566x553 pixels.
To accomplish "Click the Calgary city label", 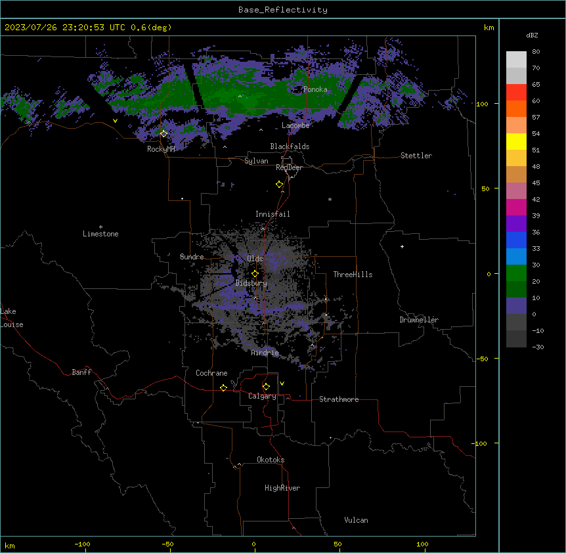I will [262, 396].
